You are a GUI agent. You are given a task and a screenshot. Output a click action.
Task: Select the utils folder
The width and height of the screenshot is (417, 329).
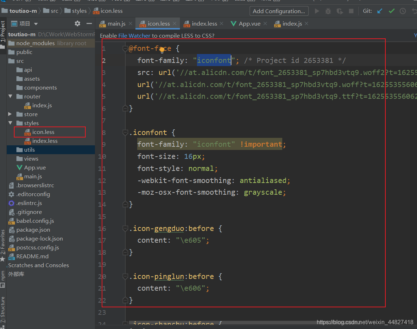coord(51,150)
